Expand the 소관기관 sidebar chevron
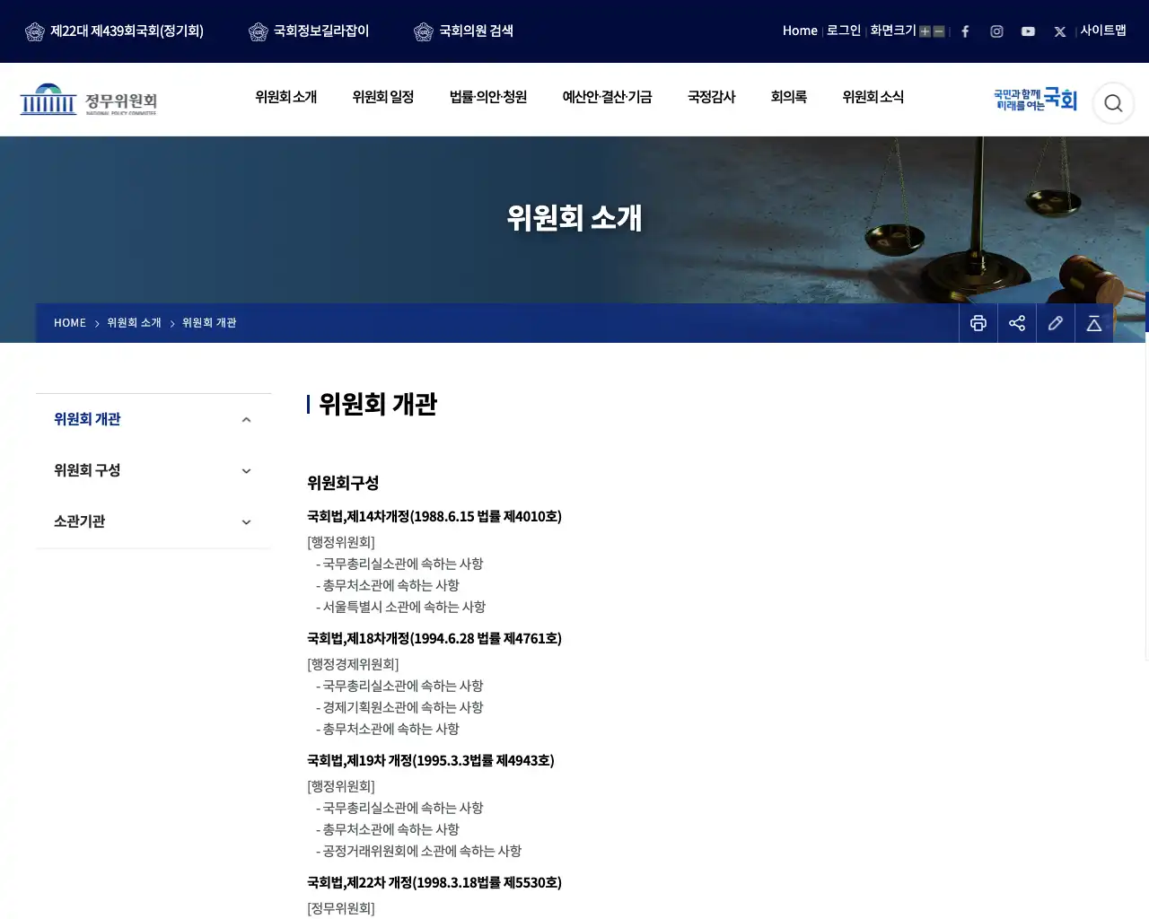The height and width of the screenshot is (919, 1149). (246, 522)
